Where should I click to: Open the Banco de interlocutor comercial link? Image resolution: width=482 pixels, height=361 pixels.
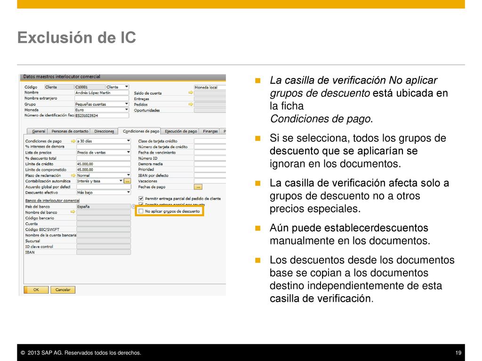point(52,200)
